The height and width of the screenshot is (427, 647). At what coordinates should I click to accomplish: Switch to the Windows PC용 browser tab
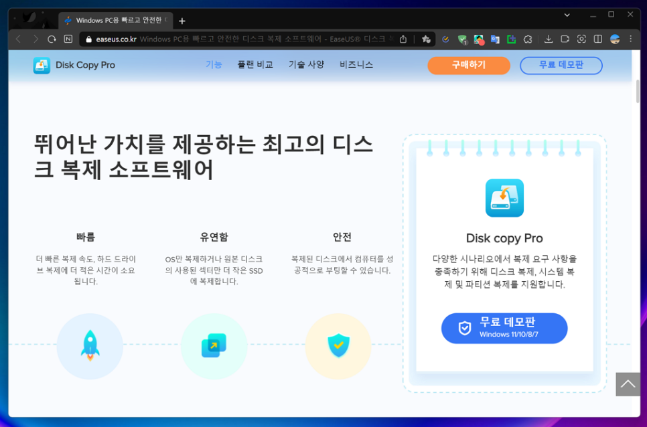click(115, 20)
